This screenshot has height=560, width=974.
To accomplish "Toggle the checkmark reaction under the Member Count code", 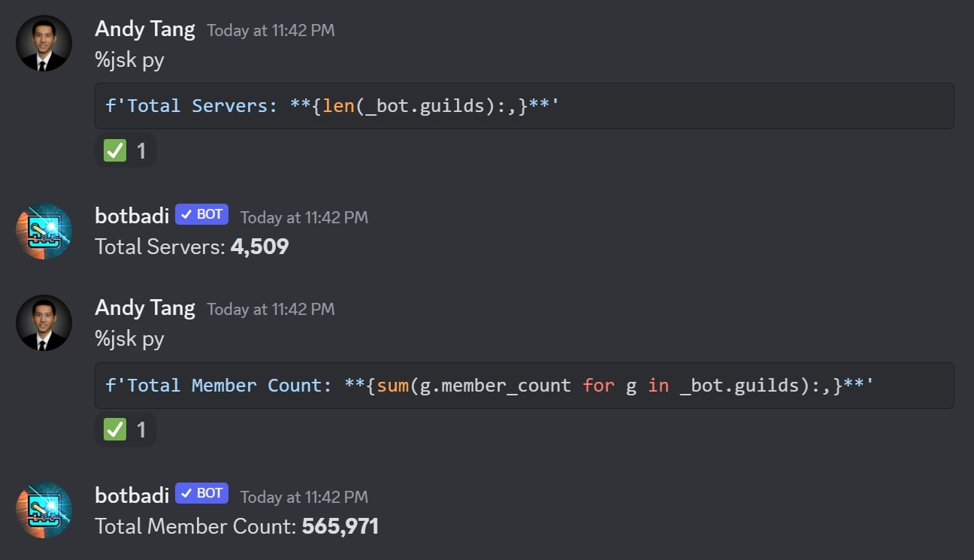I will coord(126,430).
